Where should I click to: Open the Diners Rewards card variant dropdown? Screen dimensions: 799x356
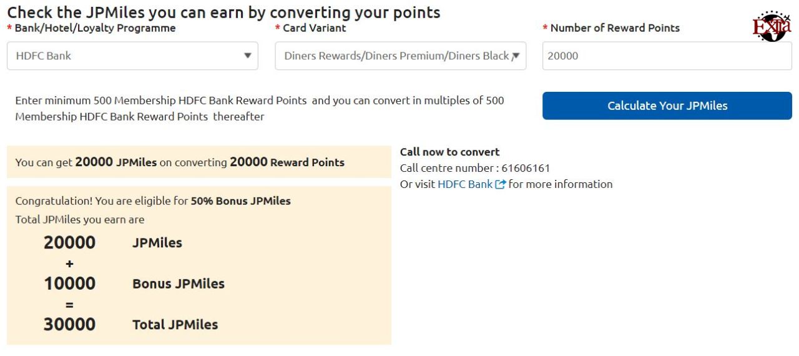tap(401, 56)
